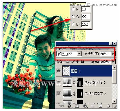Click the create new layer icon
The width and height of the screenshot is (120, 111).
click(x=101, y=106)
